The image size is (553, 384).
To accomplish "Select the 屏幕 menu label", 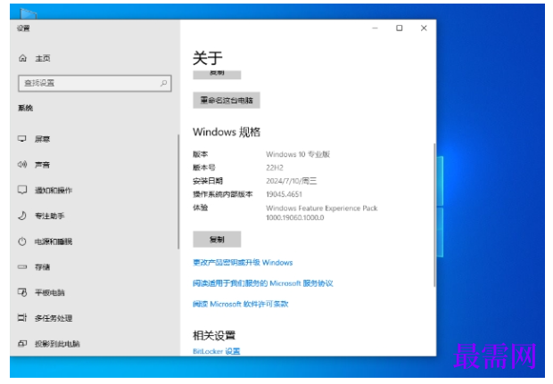I will tap(42, 139).
